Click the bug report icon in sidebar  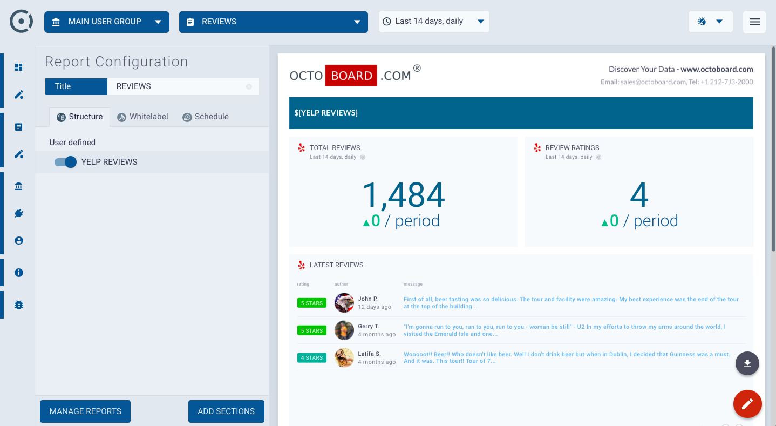tap(19, 305)
